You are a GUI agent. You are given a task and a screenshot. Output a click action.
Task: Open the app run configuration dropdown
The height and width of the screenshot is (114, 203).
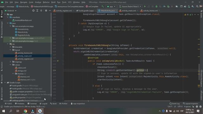pyautogui.click(x=111, y=6)
